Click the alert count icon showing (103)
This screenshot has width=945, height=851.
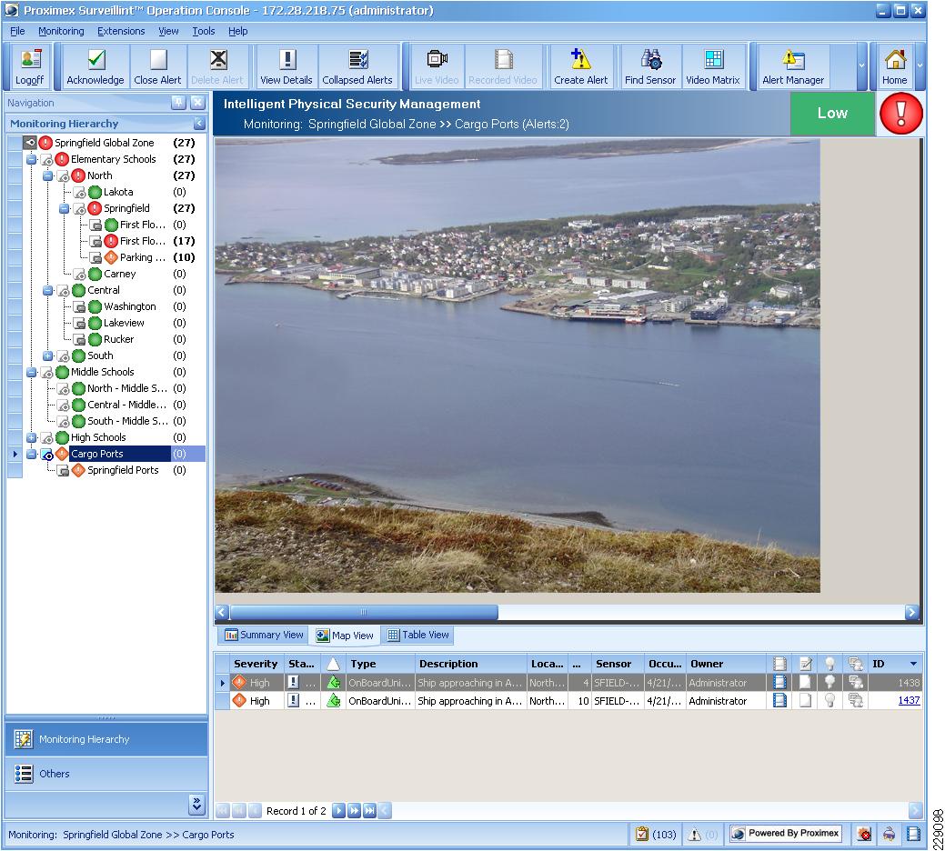(x=642, y=834)
